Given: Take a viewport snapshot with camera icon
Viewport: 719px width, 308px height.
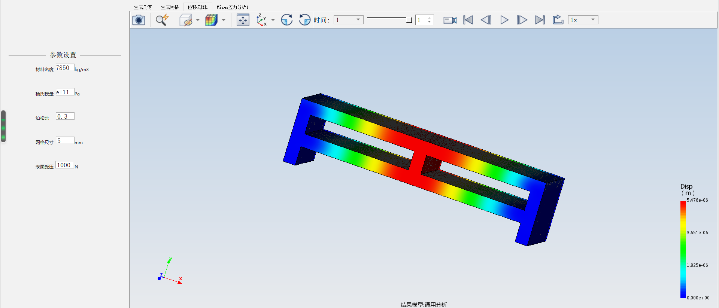Looking at the screenshot, I should (x=139, y=20).
